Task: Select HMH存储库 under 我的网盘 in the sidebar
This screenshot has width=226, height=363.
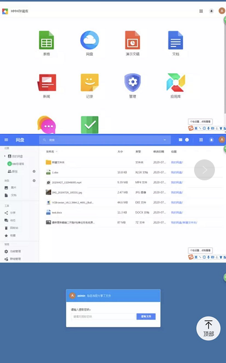Action: pos(16,164)
